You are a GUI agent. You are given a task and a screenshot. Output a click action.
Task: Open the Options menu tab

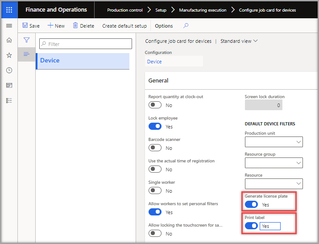pos(164,26)
